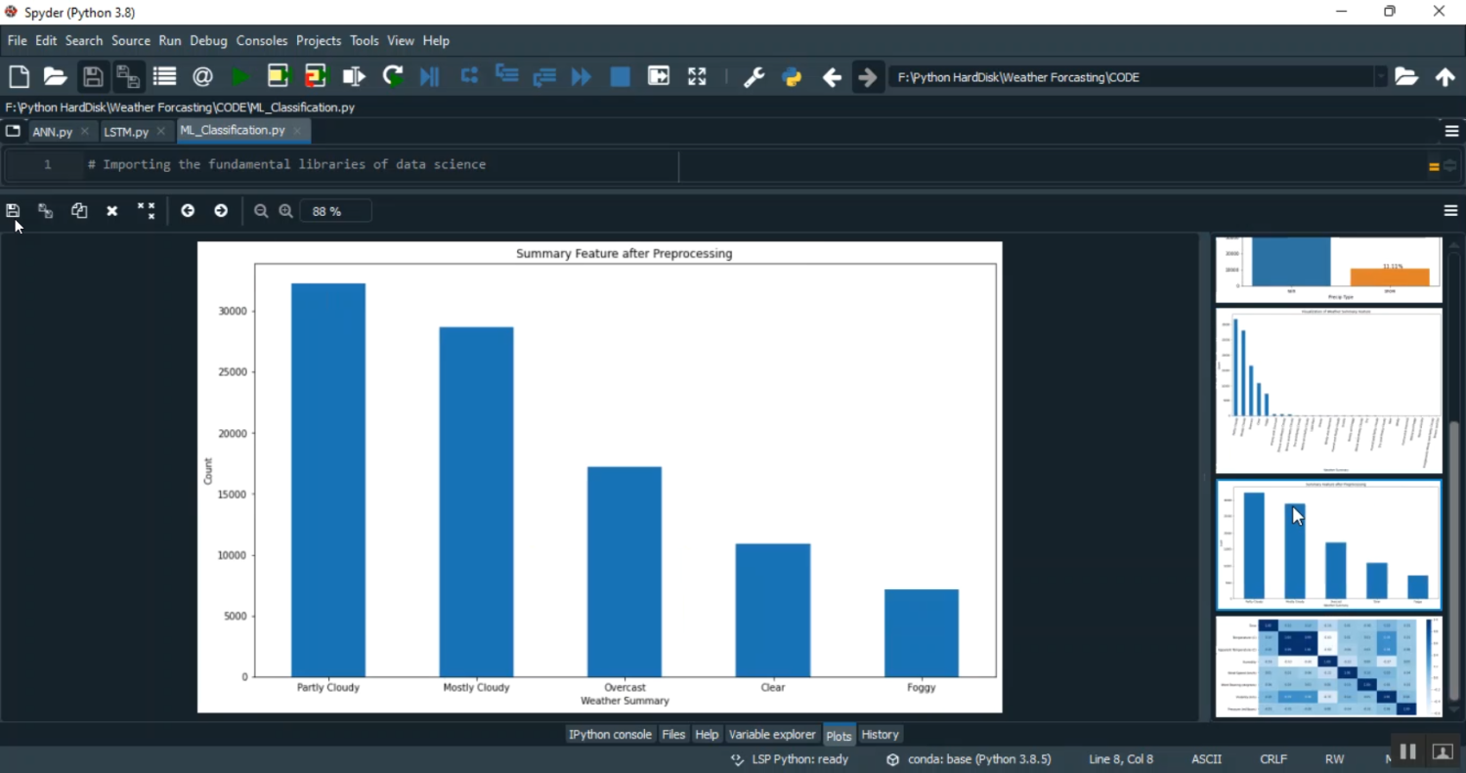Switch to the LSTM.py editor tab

click(x=126, y=132)
